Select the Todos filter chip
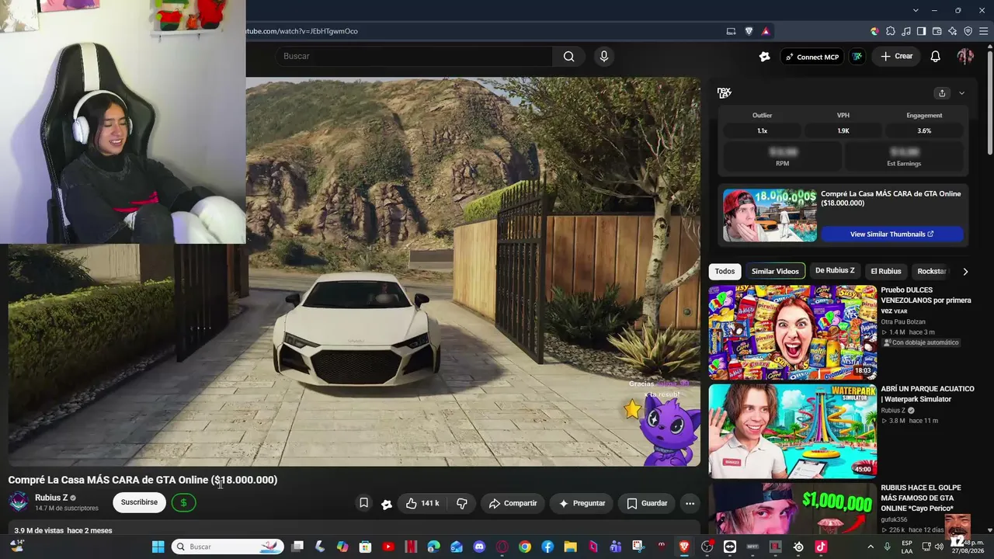This screenshot has width=994, height=559. pos(725,271)
